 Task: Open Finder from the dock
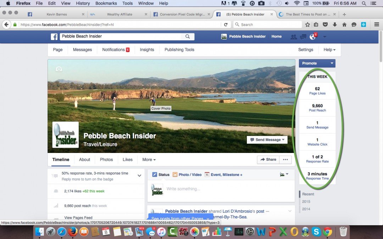(x=39, y=232)
